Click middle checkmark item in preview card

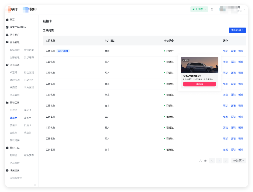196,79
